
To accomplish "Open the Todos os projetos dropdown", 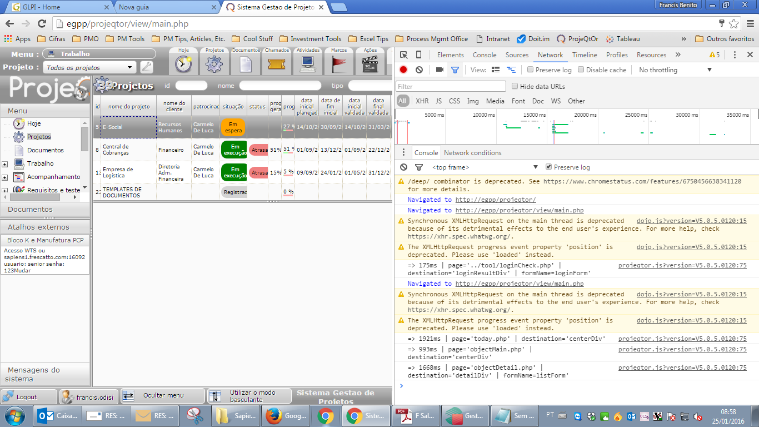I will click(89, 67).
